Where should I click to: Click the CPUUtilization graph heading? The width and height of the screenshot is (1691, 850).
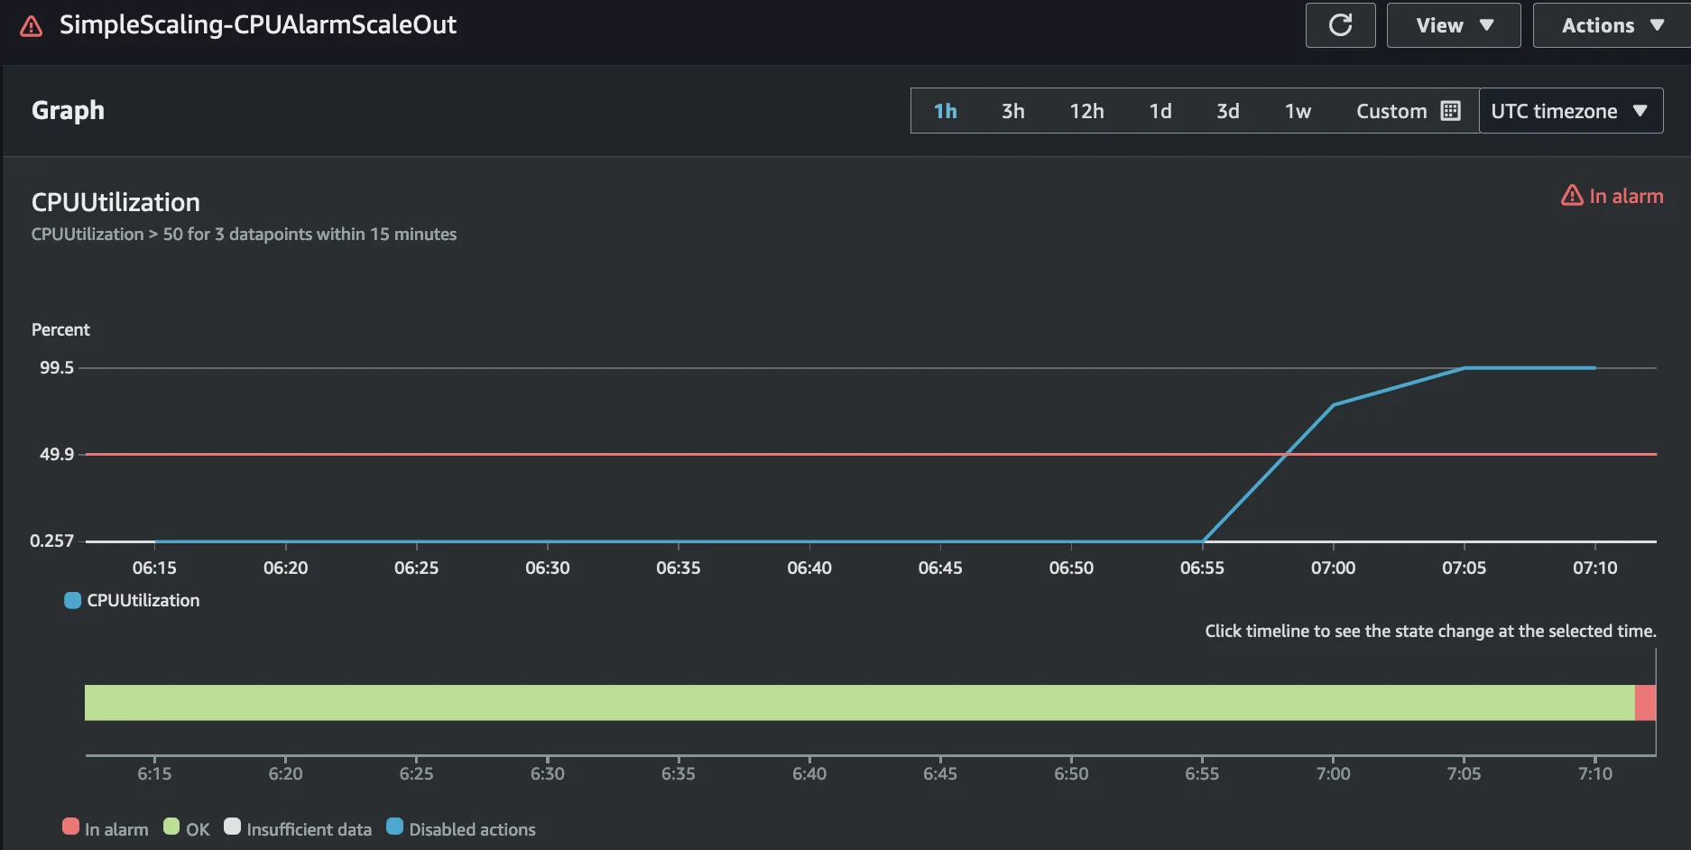point(116,202)
